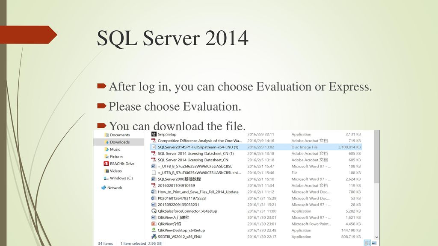Select file name QlikViewDesktop_x64Setup
The width and height of the screenshot is (438, 246).
(181, 230)
